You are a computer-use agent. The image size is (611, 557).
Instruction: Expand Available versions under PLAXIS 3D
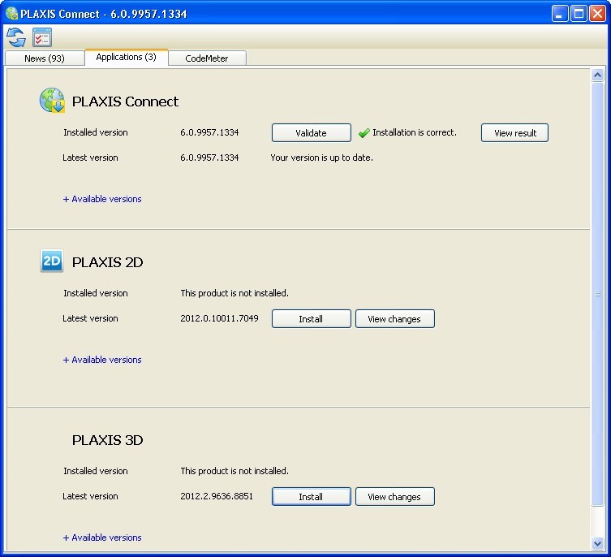click(x=102, y=538)
